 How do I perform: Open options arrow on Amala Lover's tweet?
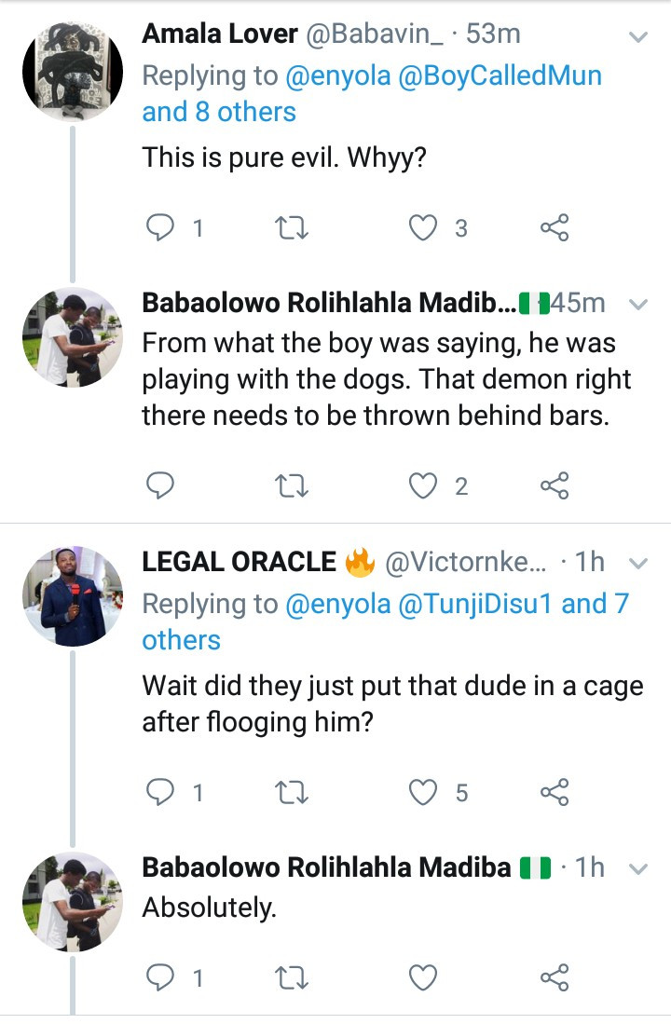click(x=638, y=37)
